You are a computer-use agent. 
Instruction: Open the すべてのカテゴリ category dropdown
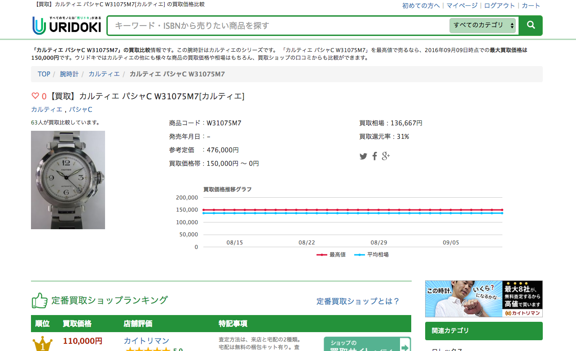click(483, 25)
